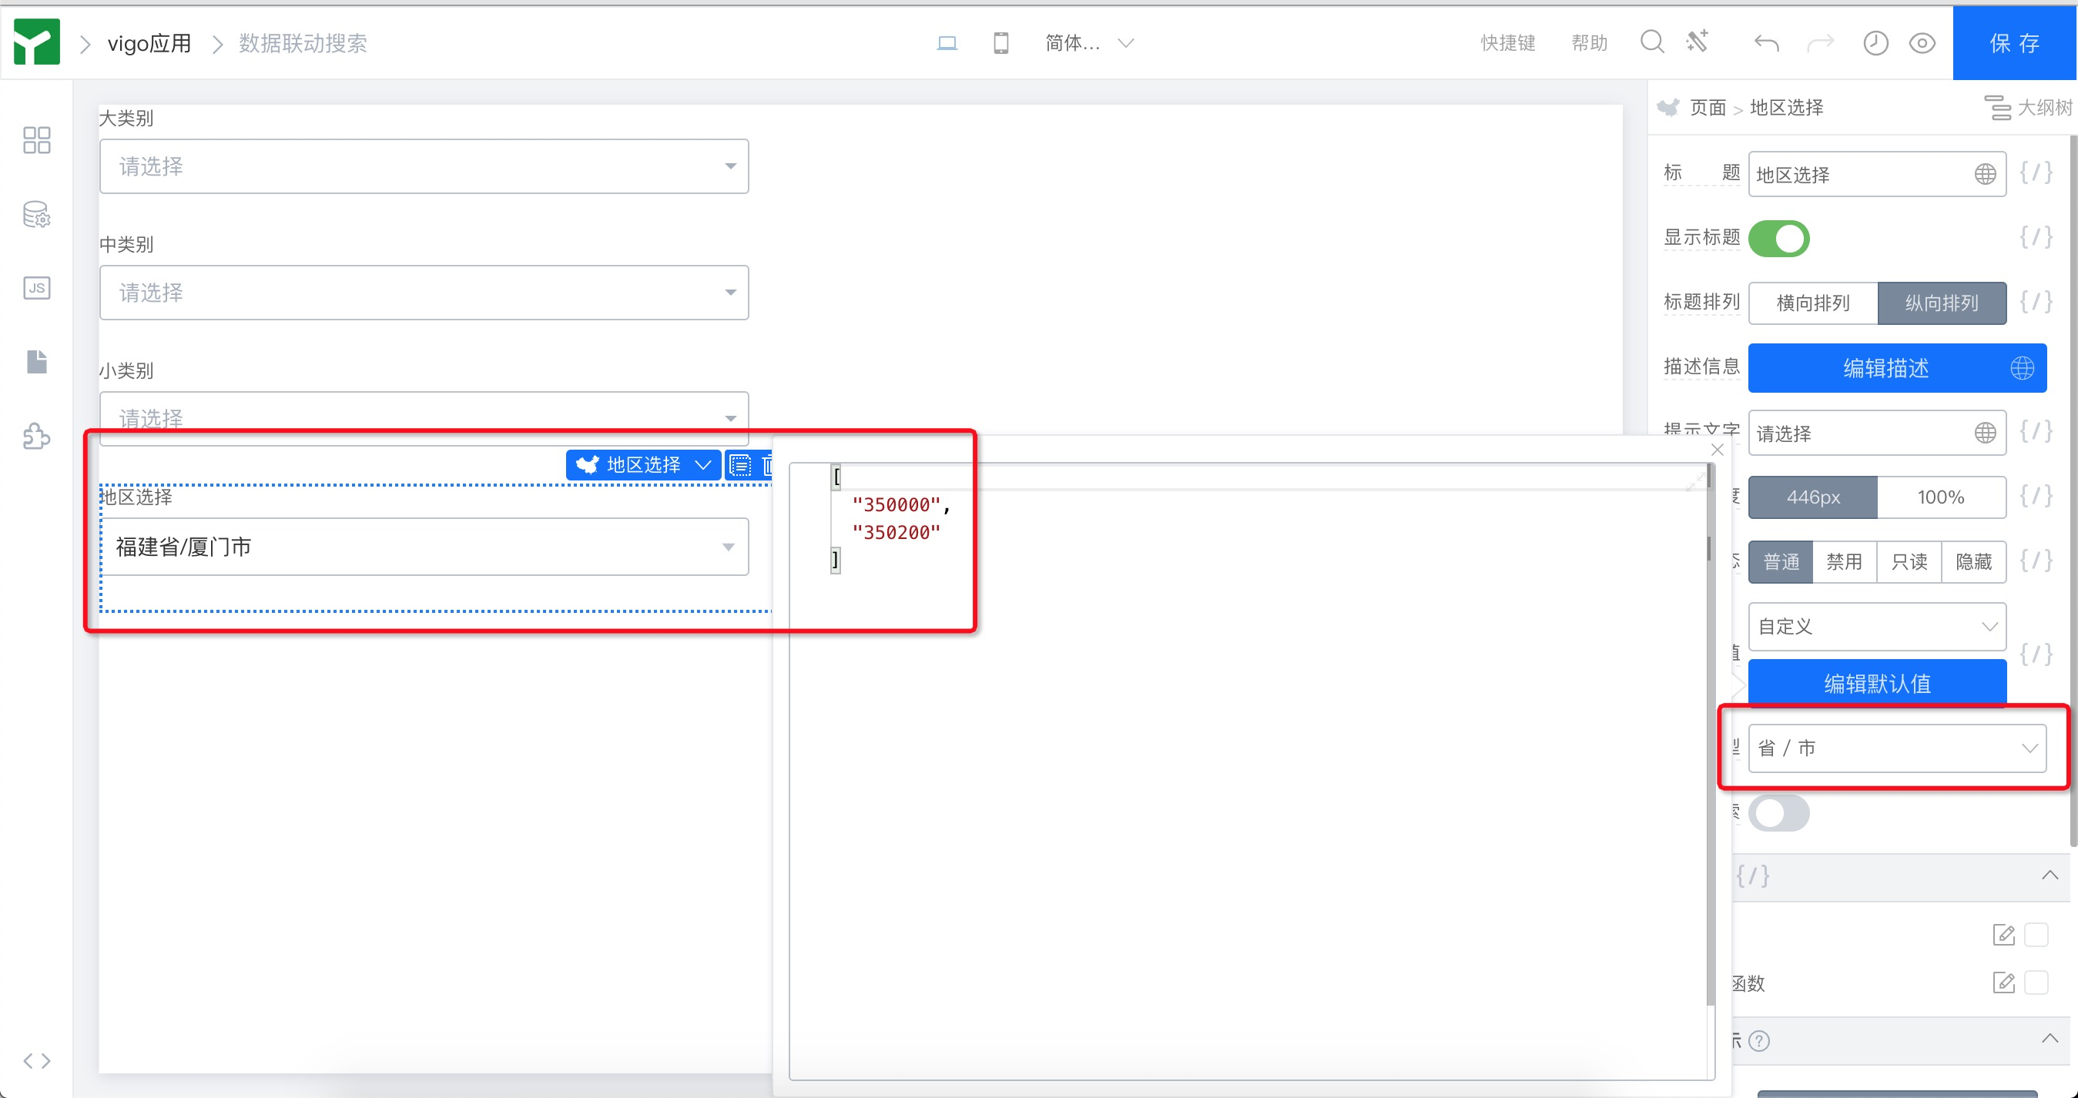
Task: Open version history clock icon
Action: pos(1875,42)
